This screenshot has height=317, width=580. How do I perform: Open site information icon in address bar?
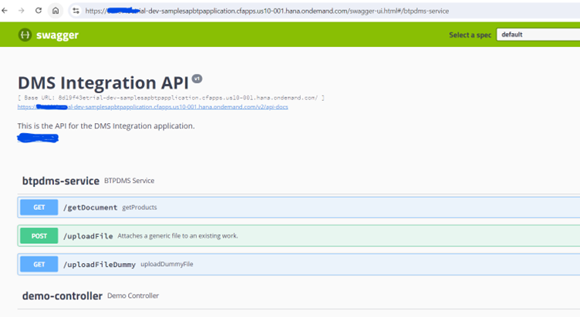pyautogui.click(x=75, y=11)
